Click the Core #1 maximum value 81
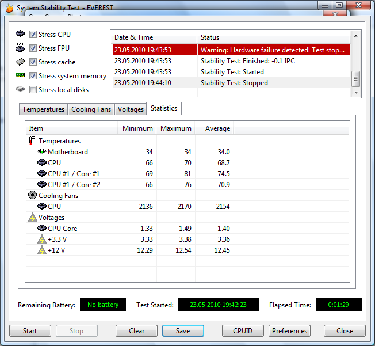This screenshot has height=346, width=375. point(187,174)
